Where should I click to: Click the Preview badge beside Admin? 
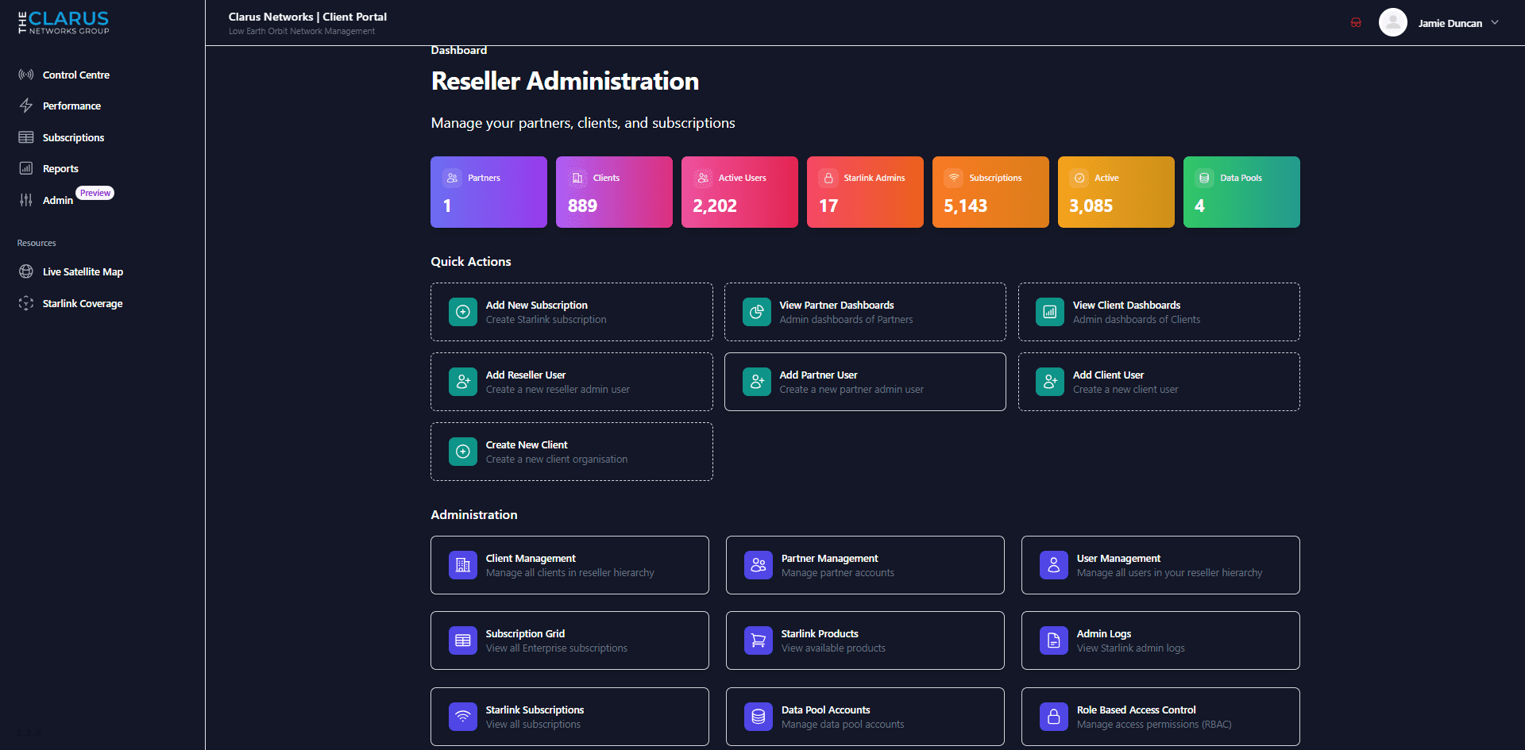tap(95, 193)
